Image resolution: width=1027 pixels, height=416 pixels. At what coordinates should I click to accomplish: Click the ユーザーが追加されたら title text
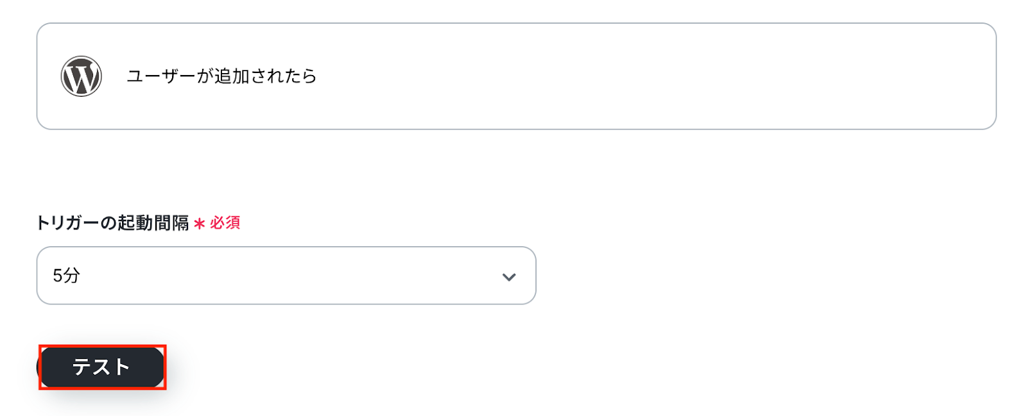click(x=221, y=76)
